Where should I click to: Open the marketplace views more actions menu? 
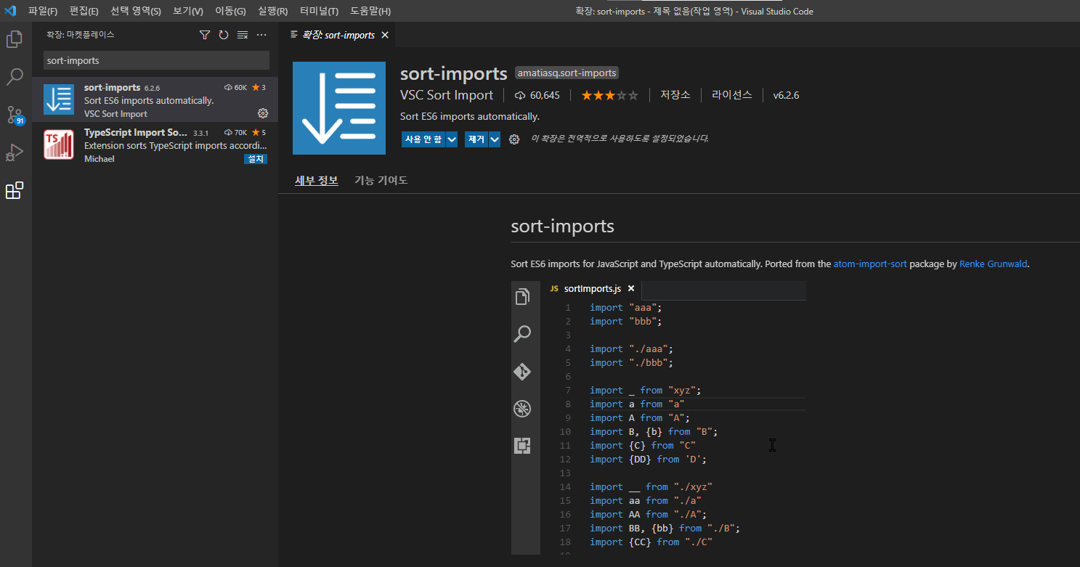pos(262,35)
